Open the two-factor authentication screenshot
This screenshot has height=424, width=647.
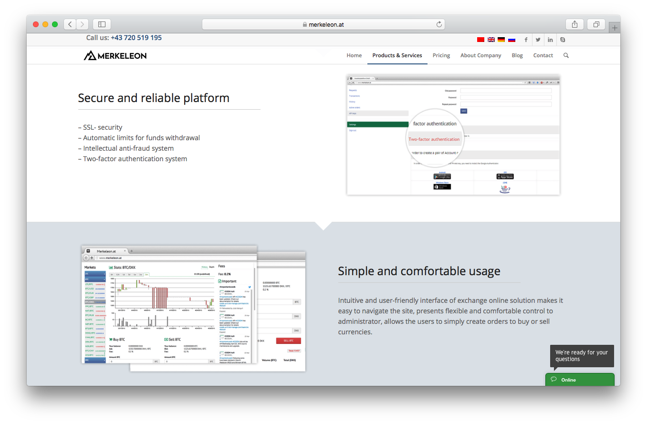(x=453, y=135)
